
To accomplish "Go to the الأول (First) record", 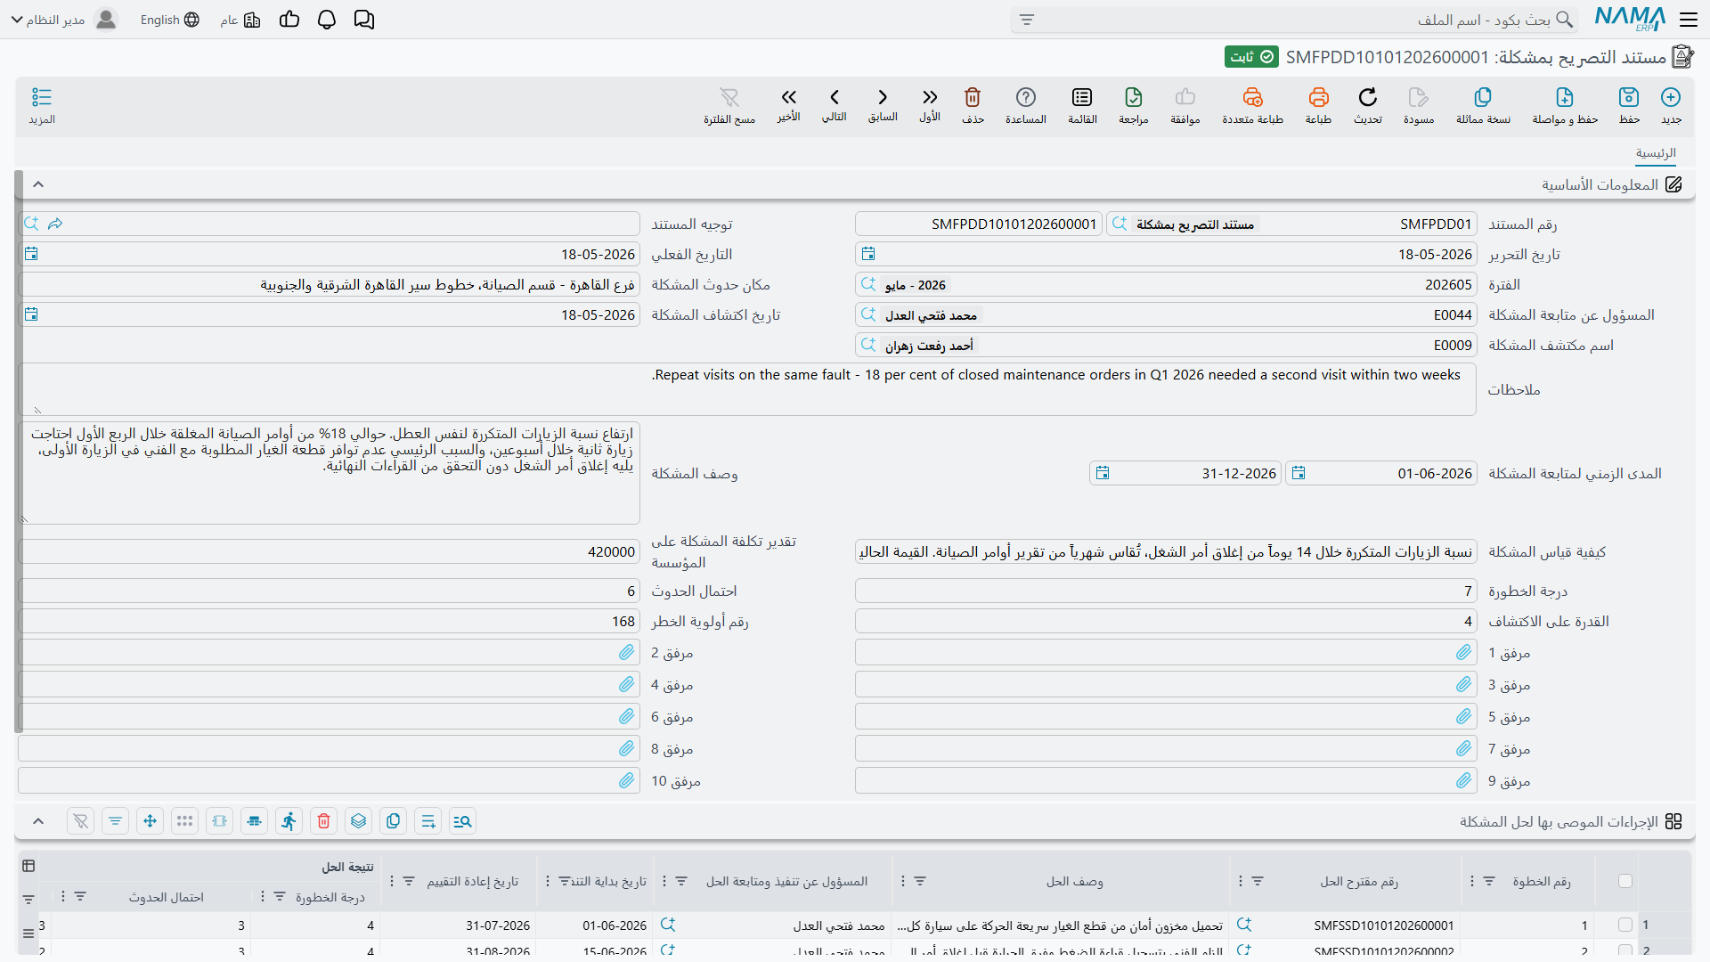I will 930,97.
